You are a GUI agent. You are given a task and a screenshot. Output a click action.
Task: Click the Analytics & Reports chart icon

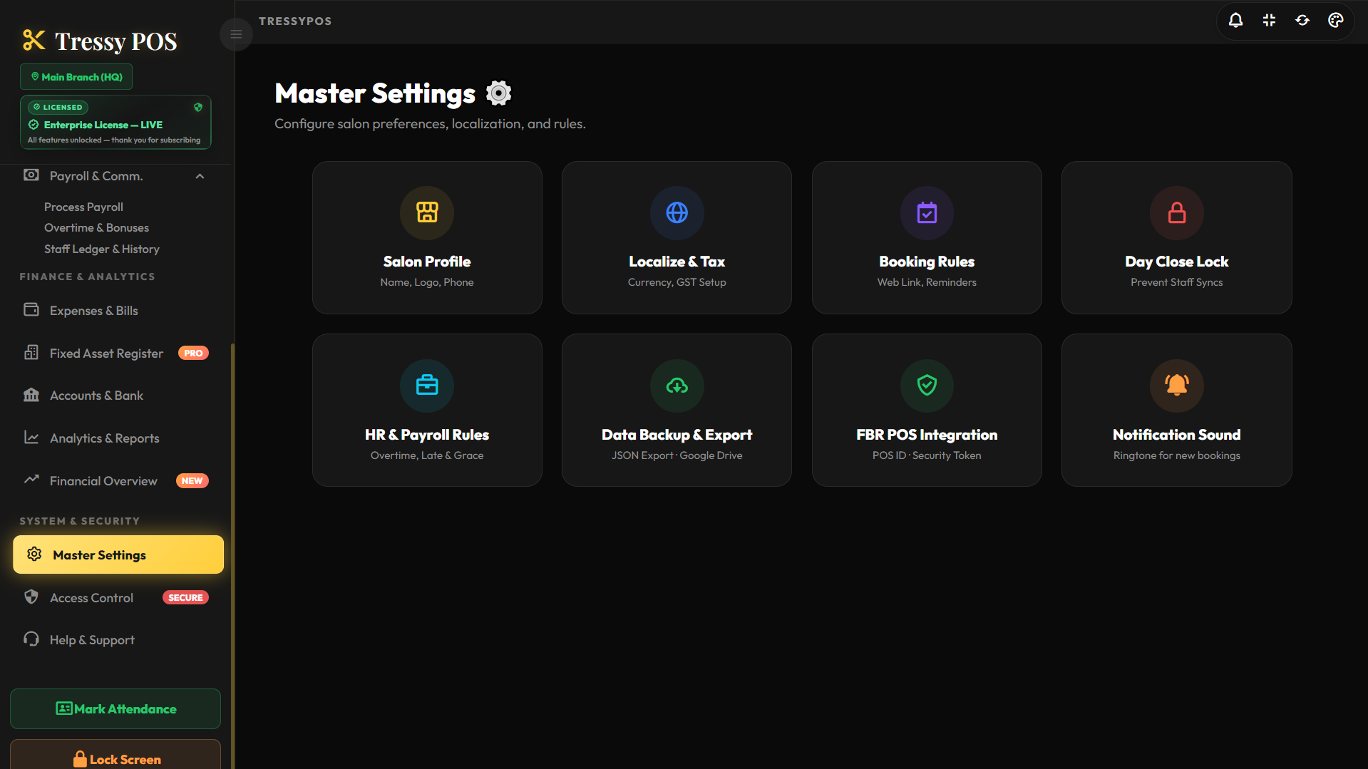(31, 438)
